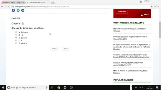Open AWIT Spotlight Award Winners article
This screenshot has width=161, height=90.
pyautogui.click(x=128, y=64)
